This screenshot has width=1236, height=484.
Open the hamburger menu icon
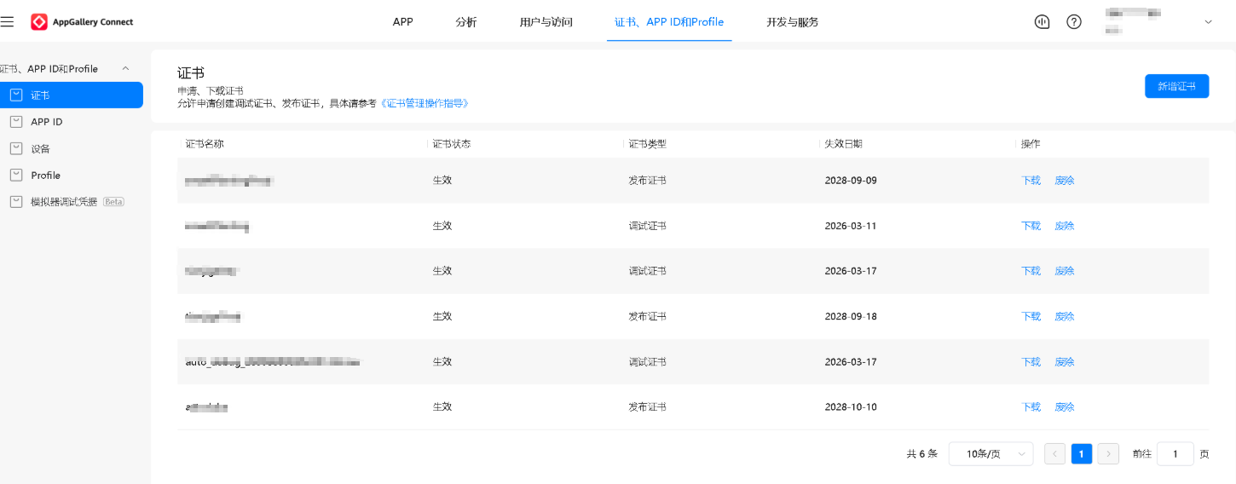8,22
